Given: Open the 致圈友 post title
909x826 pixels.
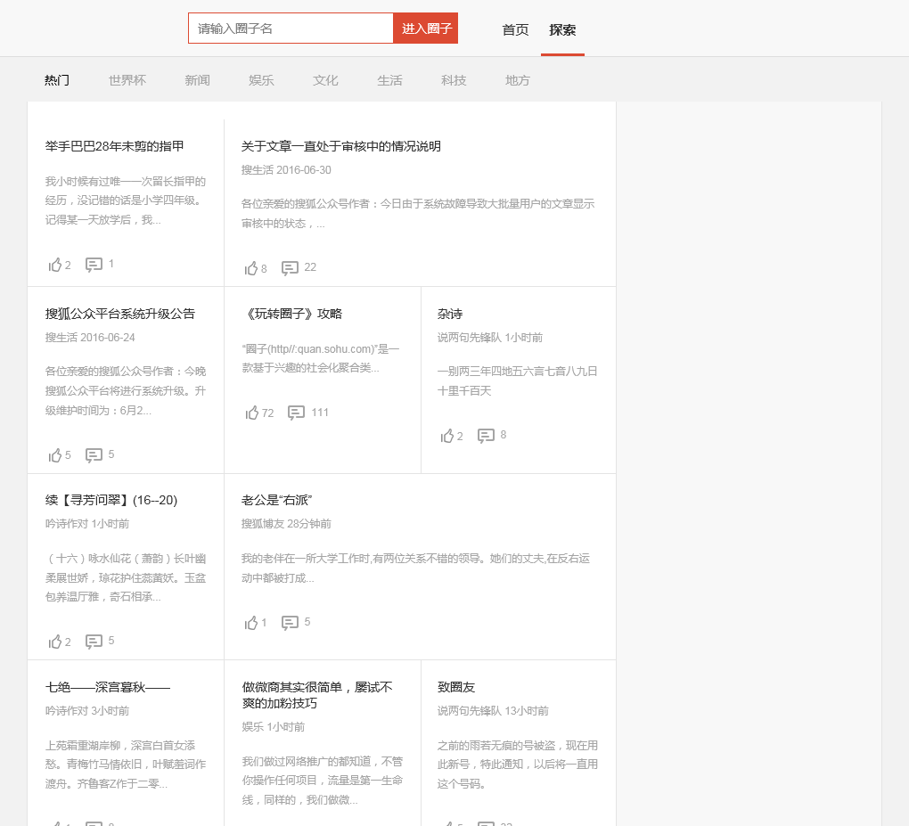Looking at the screenshot, I should coord(456,688).
